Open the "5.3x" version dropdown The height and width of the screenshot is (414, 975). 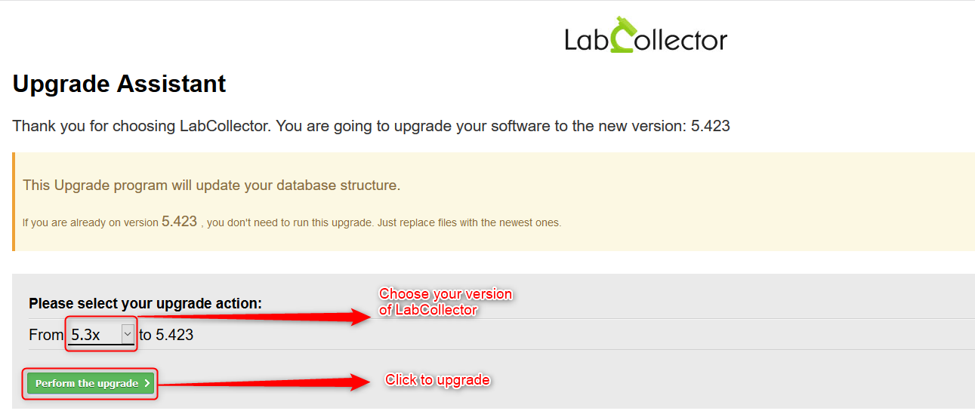coord(101,334)
